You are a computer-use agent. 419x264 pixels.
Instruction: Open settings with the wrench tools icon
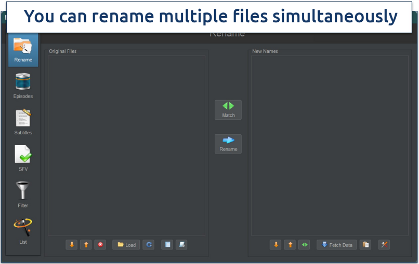[x=384, y=245]
